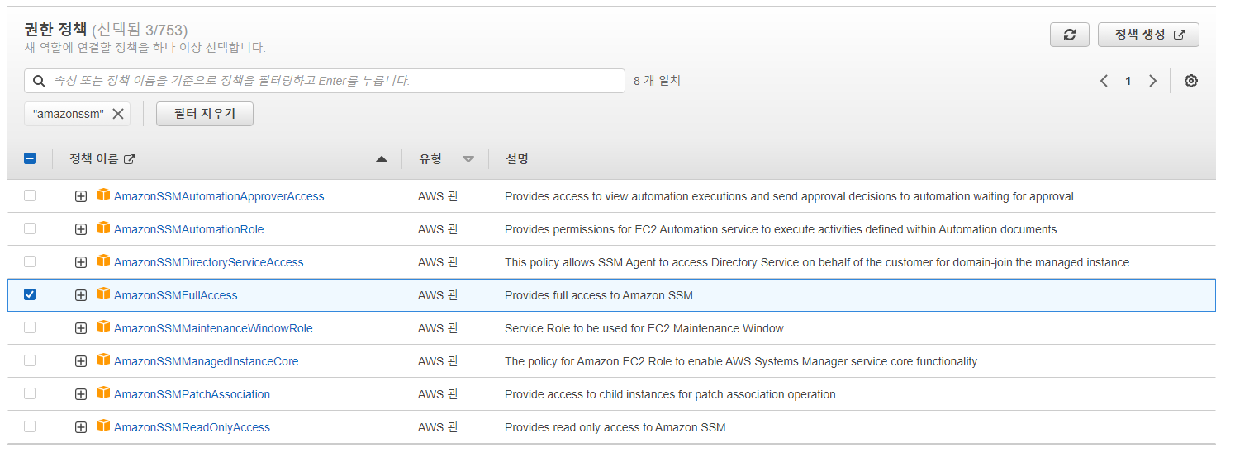Go to previous page arrow
Viewport: 1235px width, 466px height.
(1104, 81)
